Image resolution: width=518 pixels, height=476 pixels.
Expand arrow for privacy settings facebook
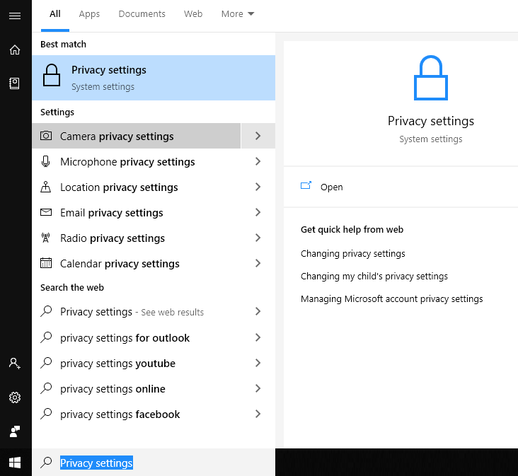(x=258, y=414)
